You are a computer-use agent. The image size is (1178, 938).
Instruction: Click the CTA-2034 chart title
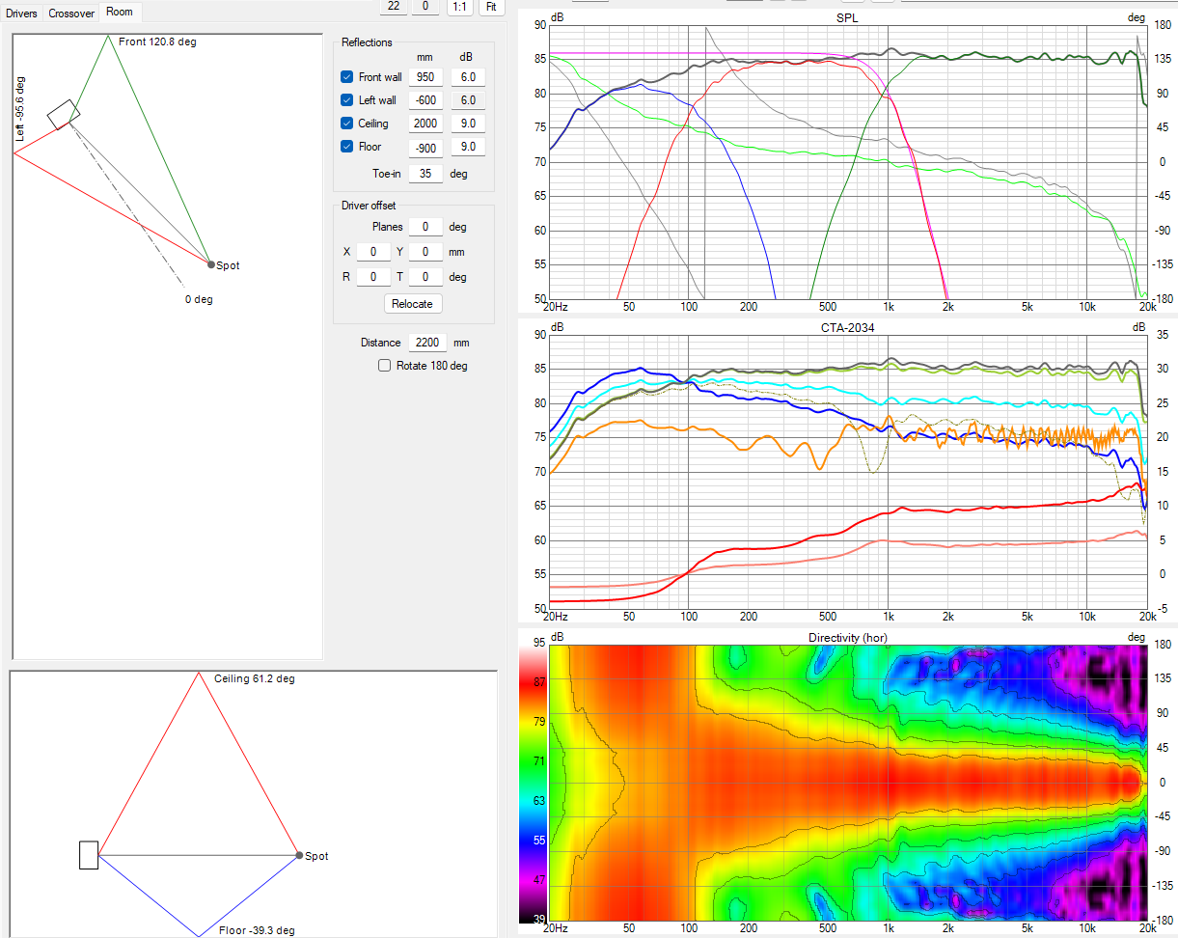847,327
